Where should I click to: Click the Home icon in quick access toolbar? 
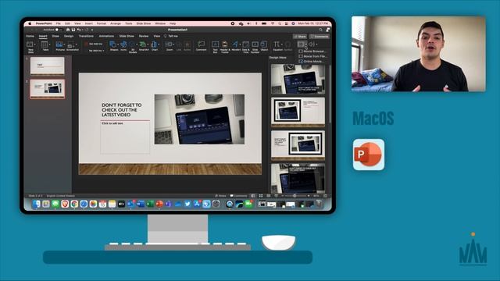point(68,30)
